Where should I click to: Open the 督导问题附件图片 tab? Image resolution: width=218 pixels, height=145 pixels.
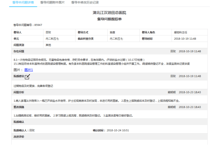click(53, 2)
